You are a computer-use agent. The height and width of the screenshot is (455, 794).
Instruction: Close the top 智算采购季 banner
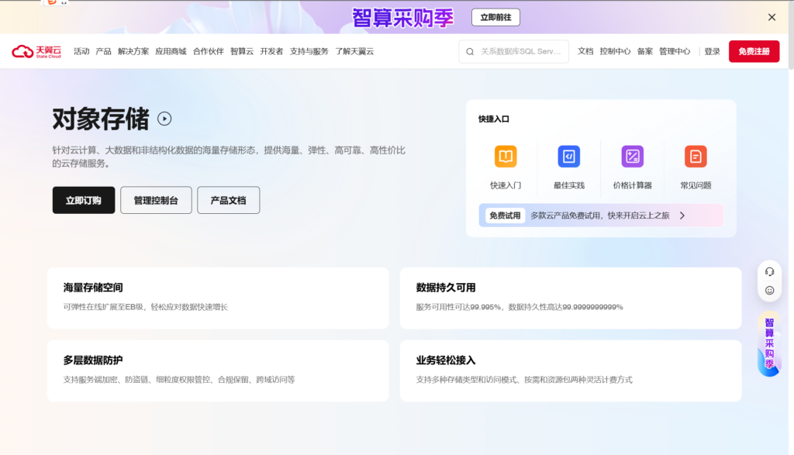click(x=772, y=17)
